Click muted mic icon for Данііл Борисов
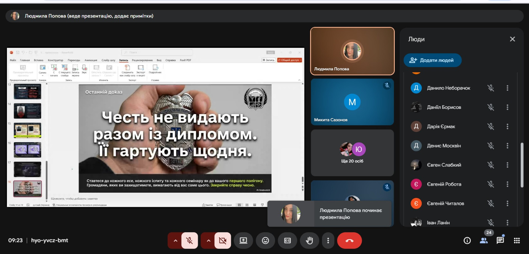Image resolution: width=529 pixels, height=254 pixels. coord(491,107)
